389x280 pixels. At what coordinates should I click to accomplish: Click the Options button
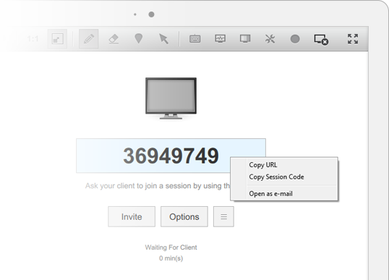[x=184, y=217]
